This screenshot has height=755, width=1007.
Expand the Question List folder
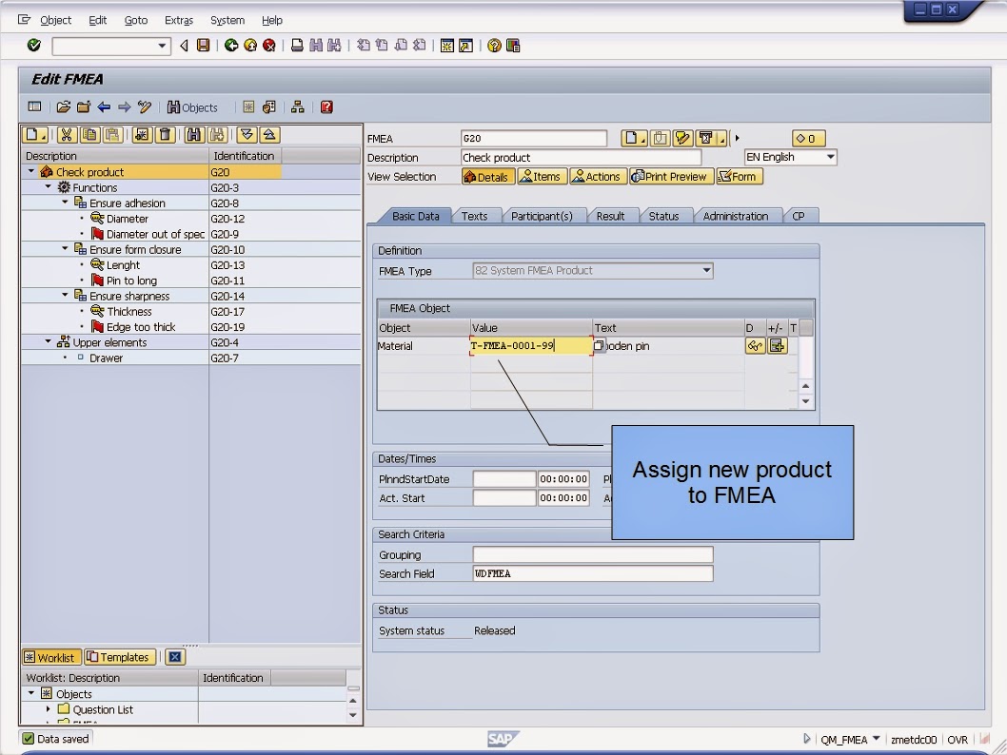tap(47, 708)
